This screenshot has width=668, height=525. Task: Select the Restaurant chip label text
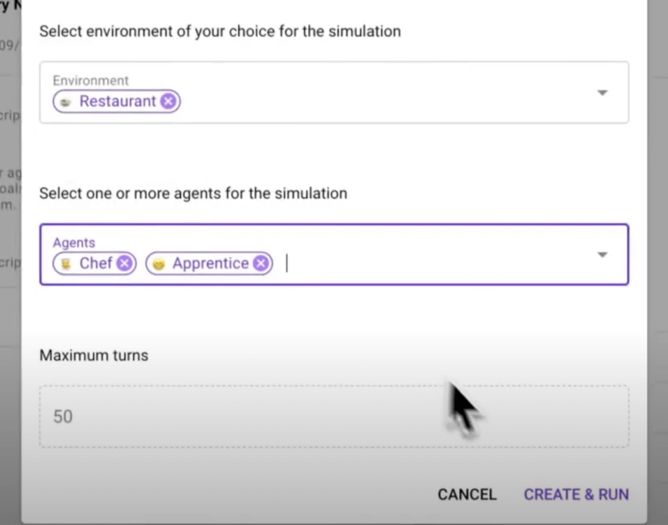[x=117, y=101]
